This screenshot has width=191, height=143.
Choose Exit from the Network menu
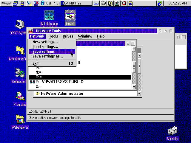click(x=52, y=63)
